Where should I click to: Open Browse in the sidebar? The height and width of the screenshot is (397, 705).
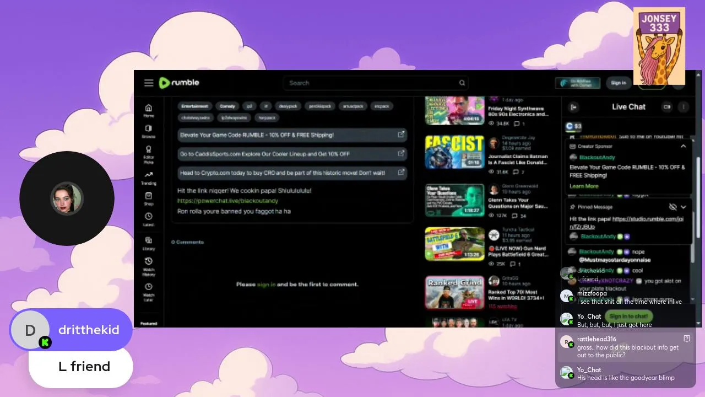point(149,131)
